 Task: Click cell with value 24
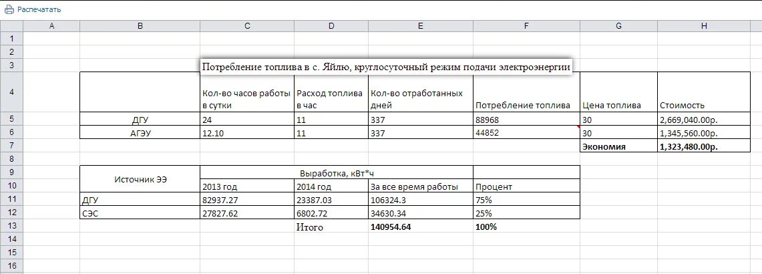247,119
